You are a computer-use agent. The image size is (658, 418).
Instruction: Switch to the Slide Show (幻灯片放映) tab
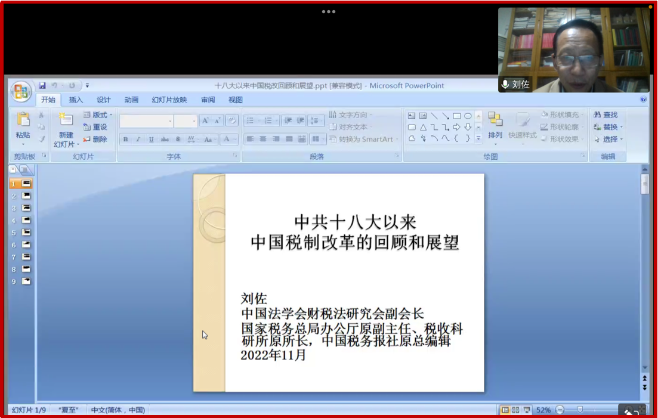point(169,100)
